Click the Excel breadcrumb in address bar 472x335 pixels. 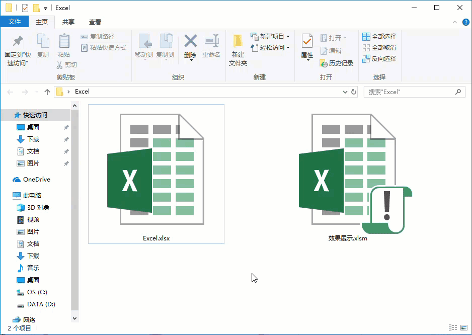(82, 92)
